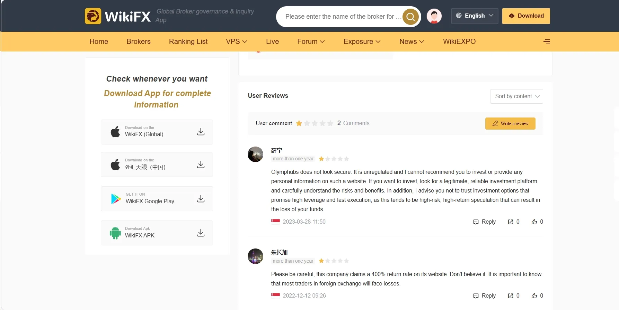This screenshot has width=619, height=310.
Task: Click 'Download App for complete information' text
Action: (x=157, y=99)
